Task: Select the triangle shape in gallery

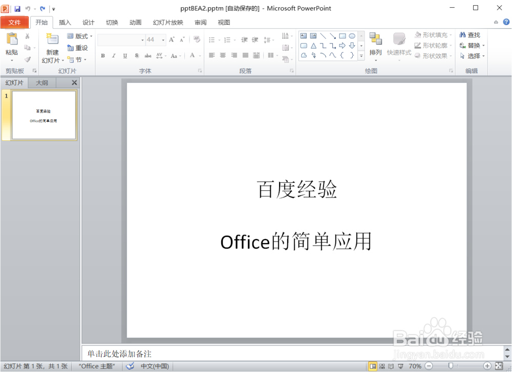Action: pos(313,46)
